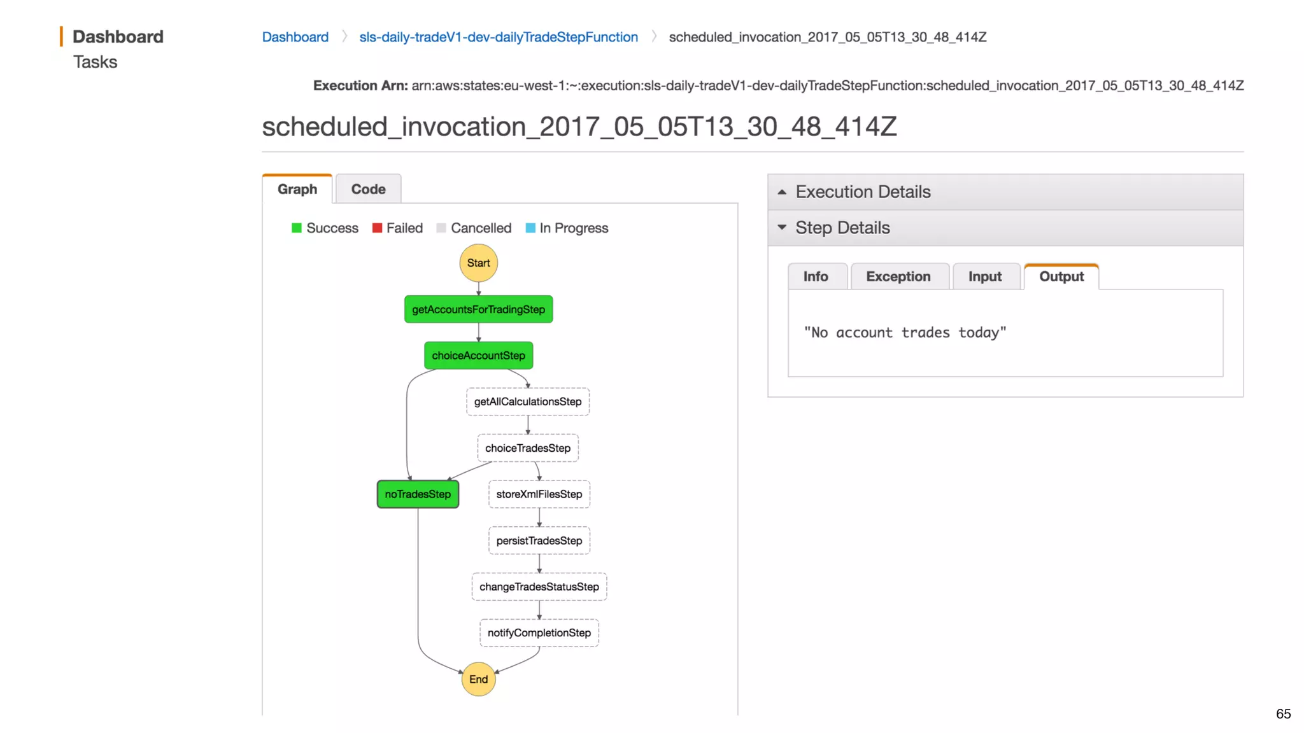The width and height of the screenshot is (1304, 733).
Task: Select the noTradesStep node
Action: click(x=418, y=494)
